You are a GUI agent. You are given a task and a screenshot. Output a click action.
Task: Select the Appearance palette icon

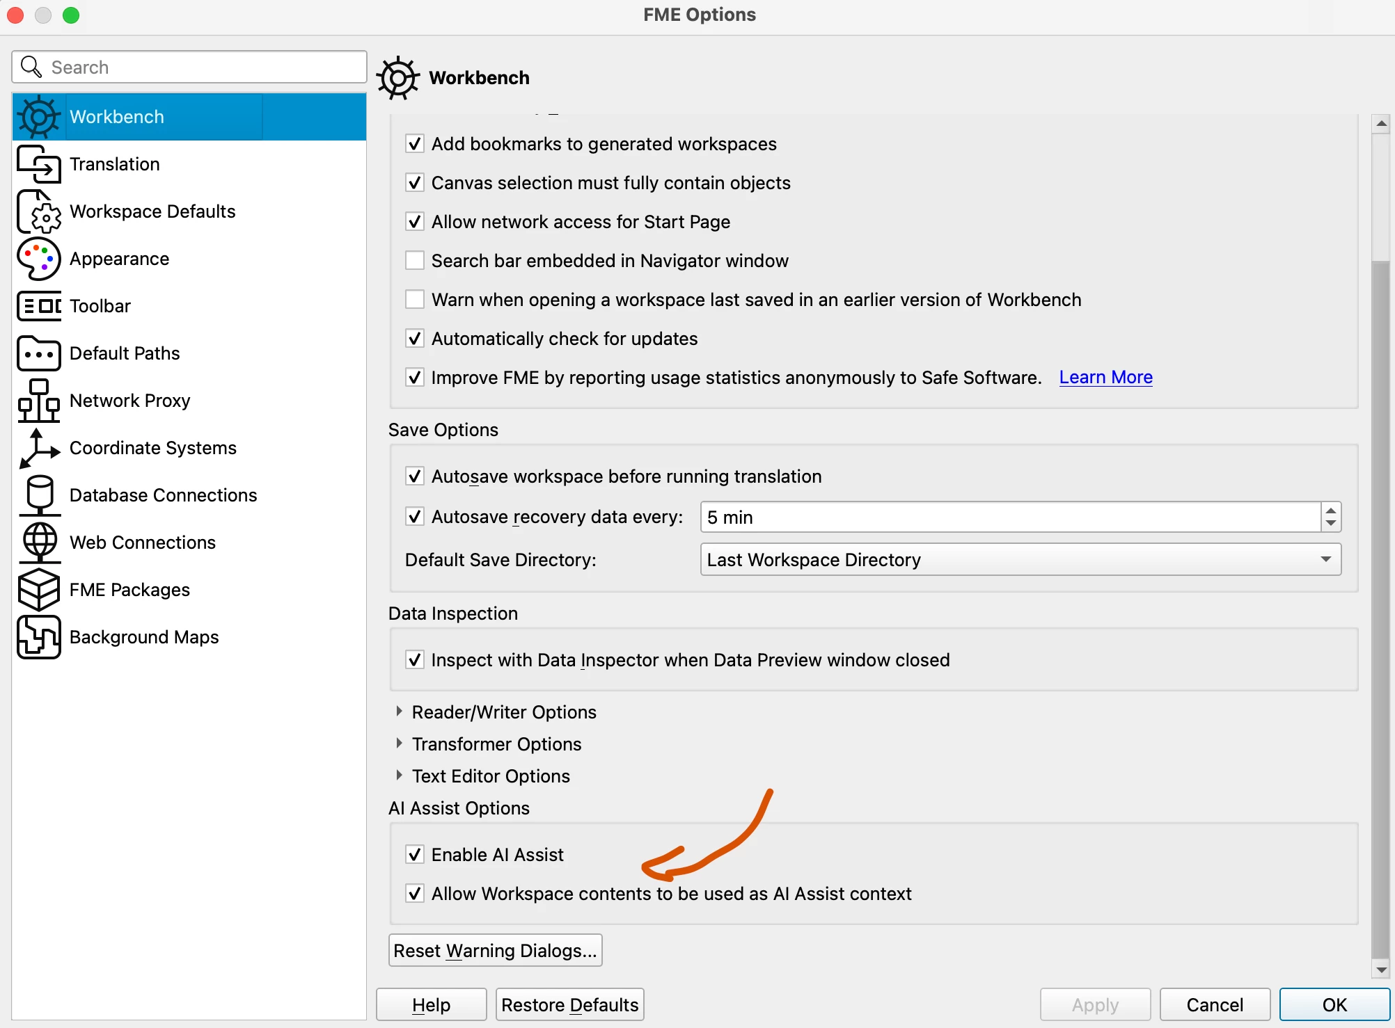[38, 259]
